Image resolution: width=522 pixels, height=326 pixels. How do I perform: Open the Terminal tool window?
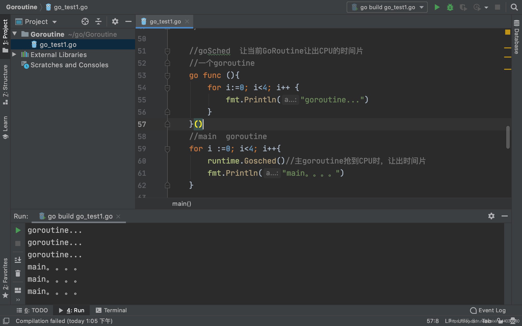pyautogui.click(x=111, y=310)
